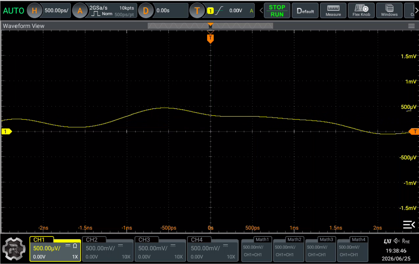Open the Waveform View hamburger menu

(x=411, y=26)
